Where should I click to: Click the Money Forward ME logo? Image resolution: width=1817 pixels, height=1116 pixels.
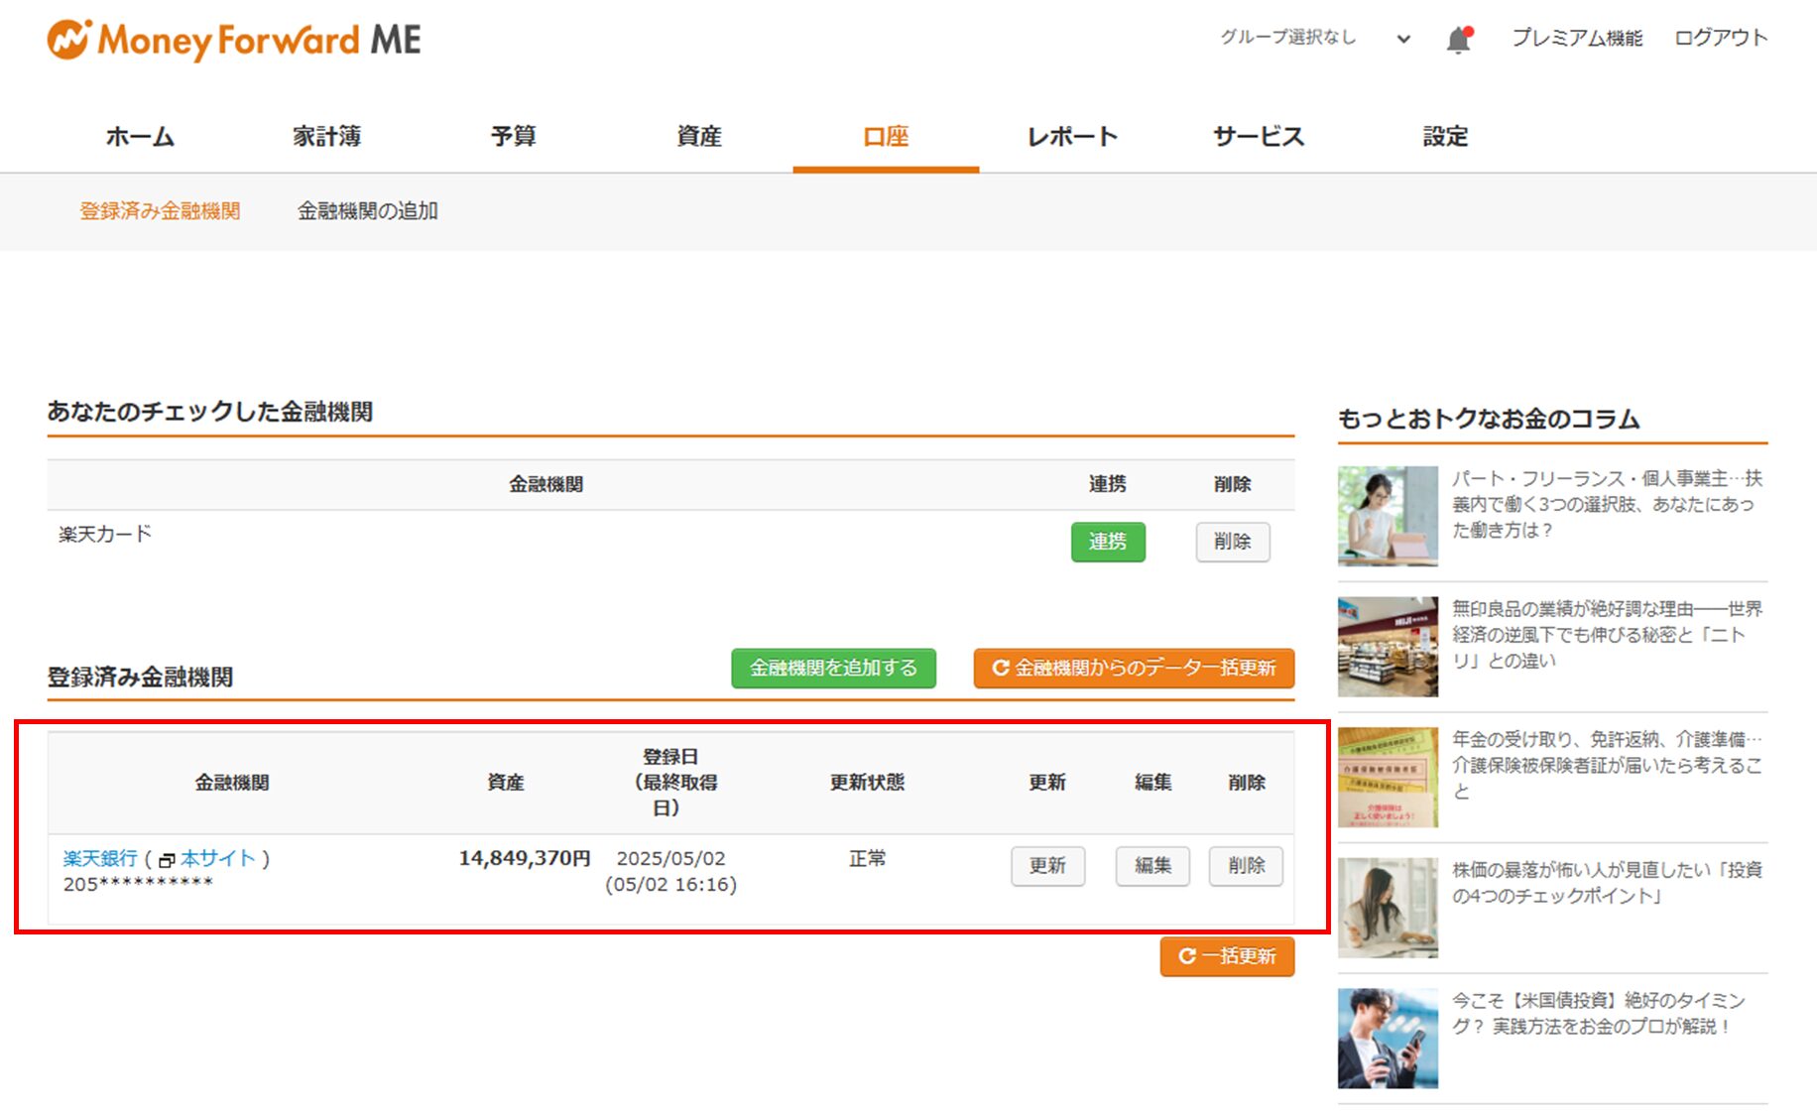click(x=234, y=41)
